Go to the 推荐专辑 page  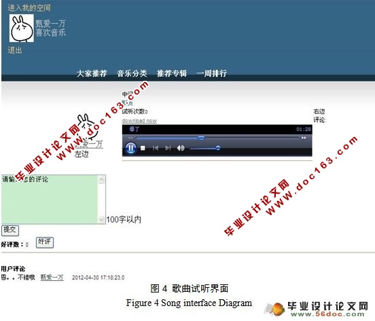point(172,73)
